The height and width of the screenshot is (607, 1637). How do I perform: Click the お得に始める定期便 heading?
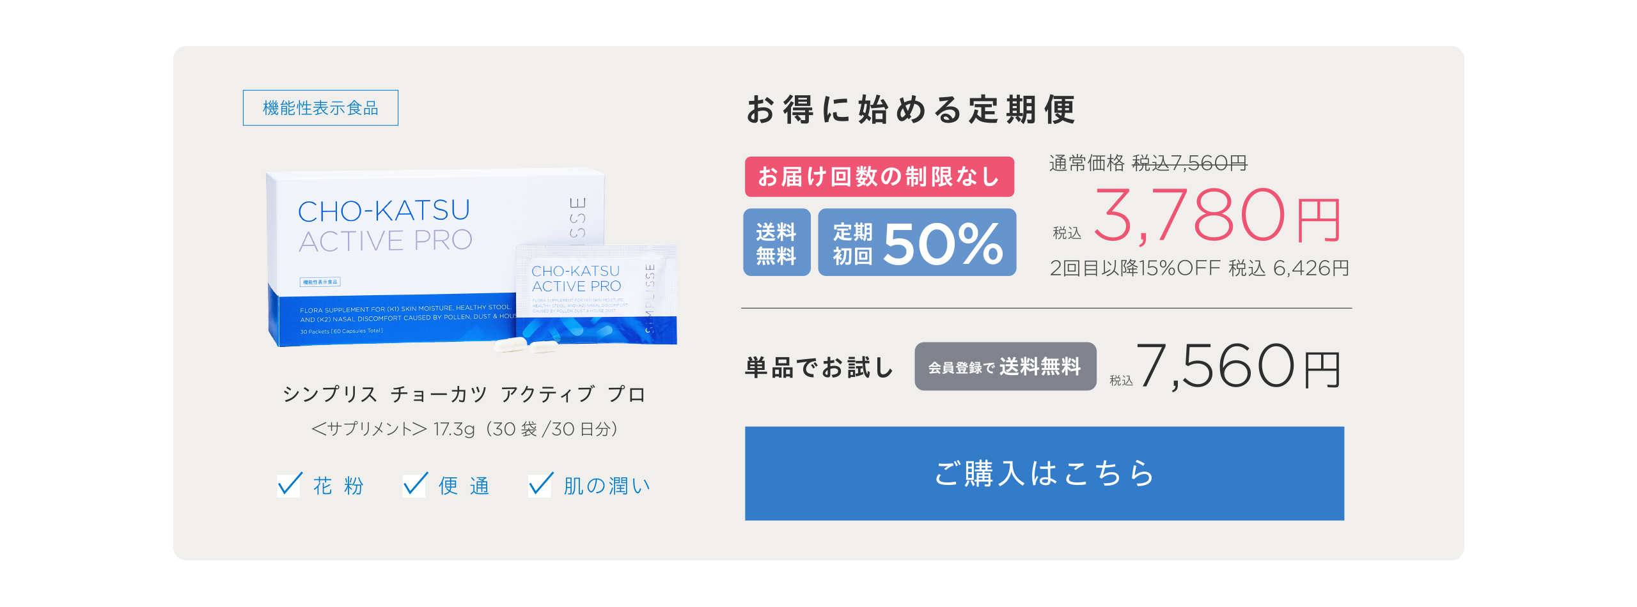click(911, 109)
